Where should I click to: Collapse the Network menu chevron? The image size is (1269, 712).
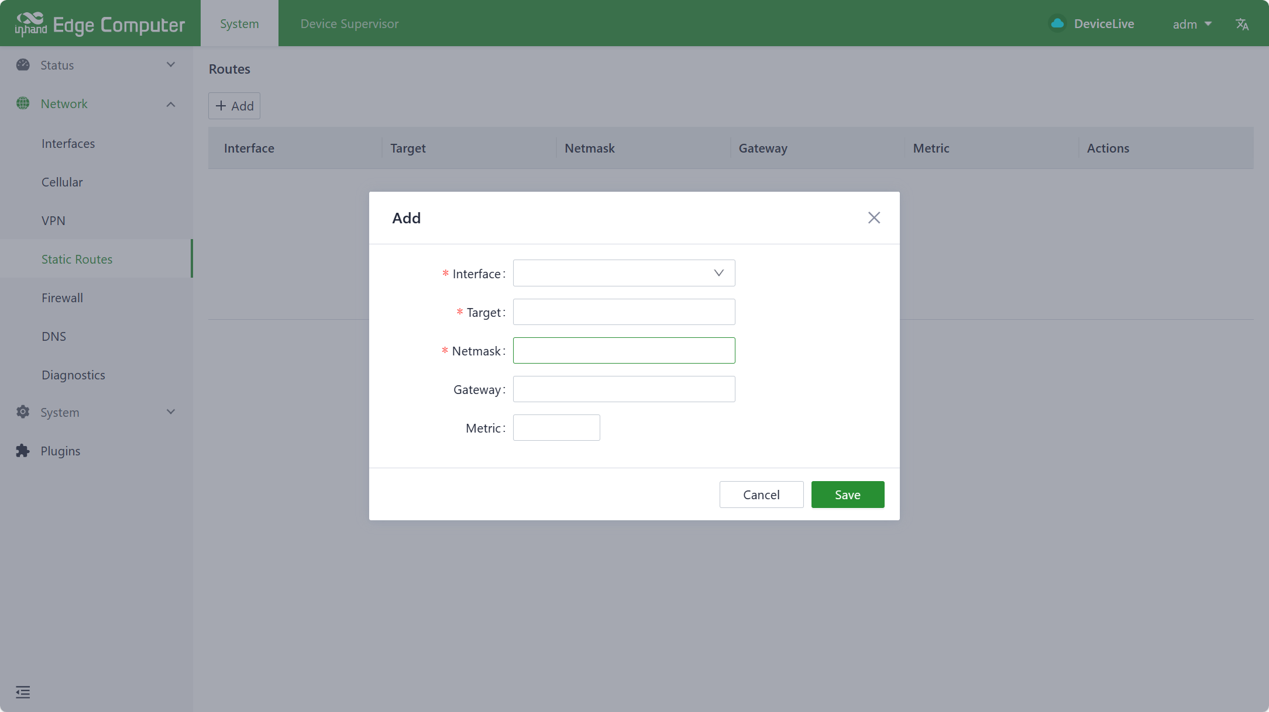tap(171, 104)
